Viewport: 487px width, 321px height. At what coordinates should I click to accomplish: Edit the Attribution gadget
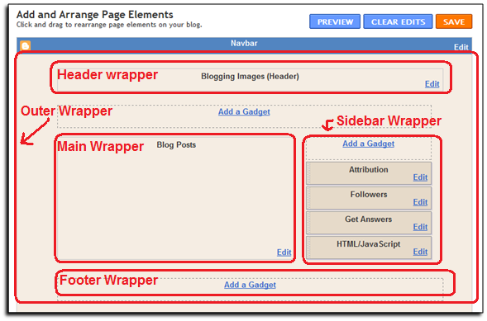pos(420,177)
